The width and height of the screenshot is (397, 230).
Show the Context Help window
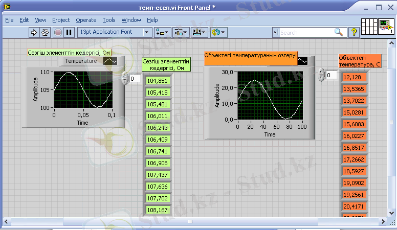[354, 32]
